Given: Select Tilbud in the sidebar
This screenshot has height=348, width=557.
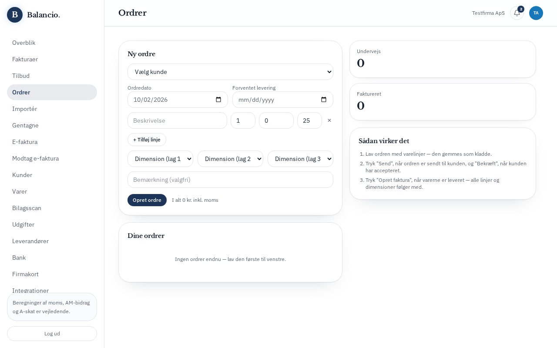Looking at the screenshot, I should coord(52,76).
